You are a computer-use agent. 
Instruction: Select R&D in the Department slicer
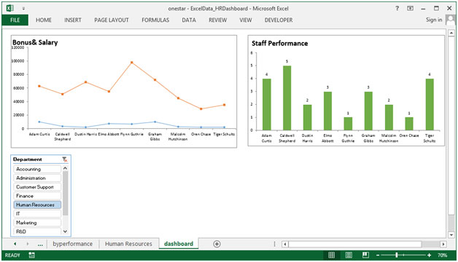pos(37,231)
